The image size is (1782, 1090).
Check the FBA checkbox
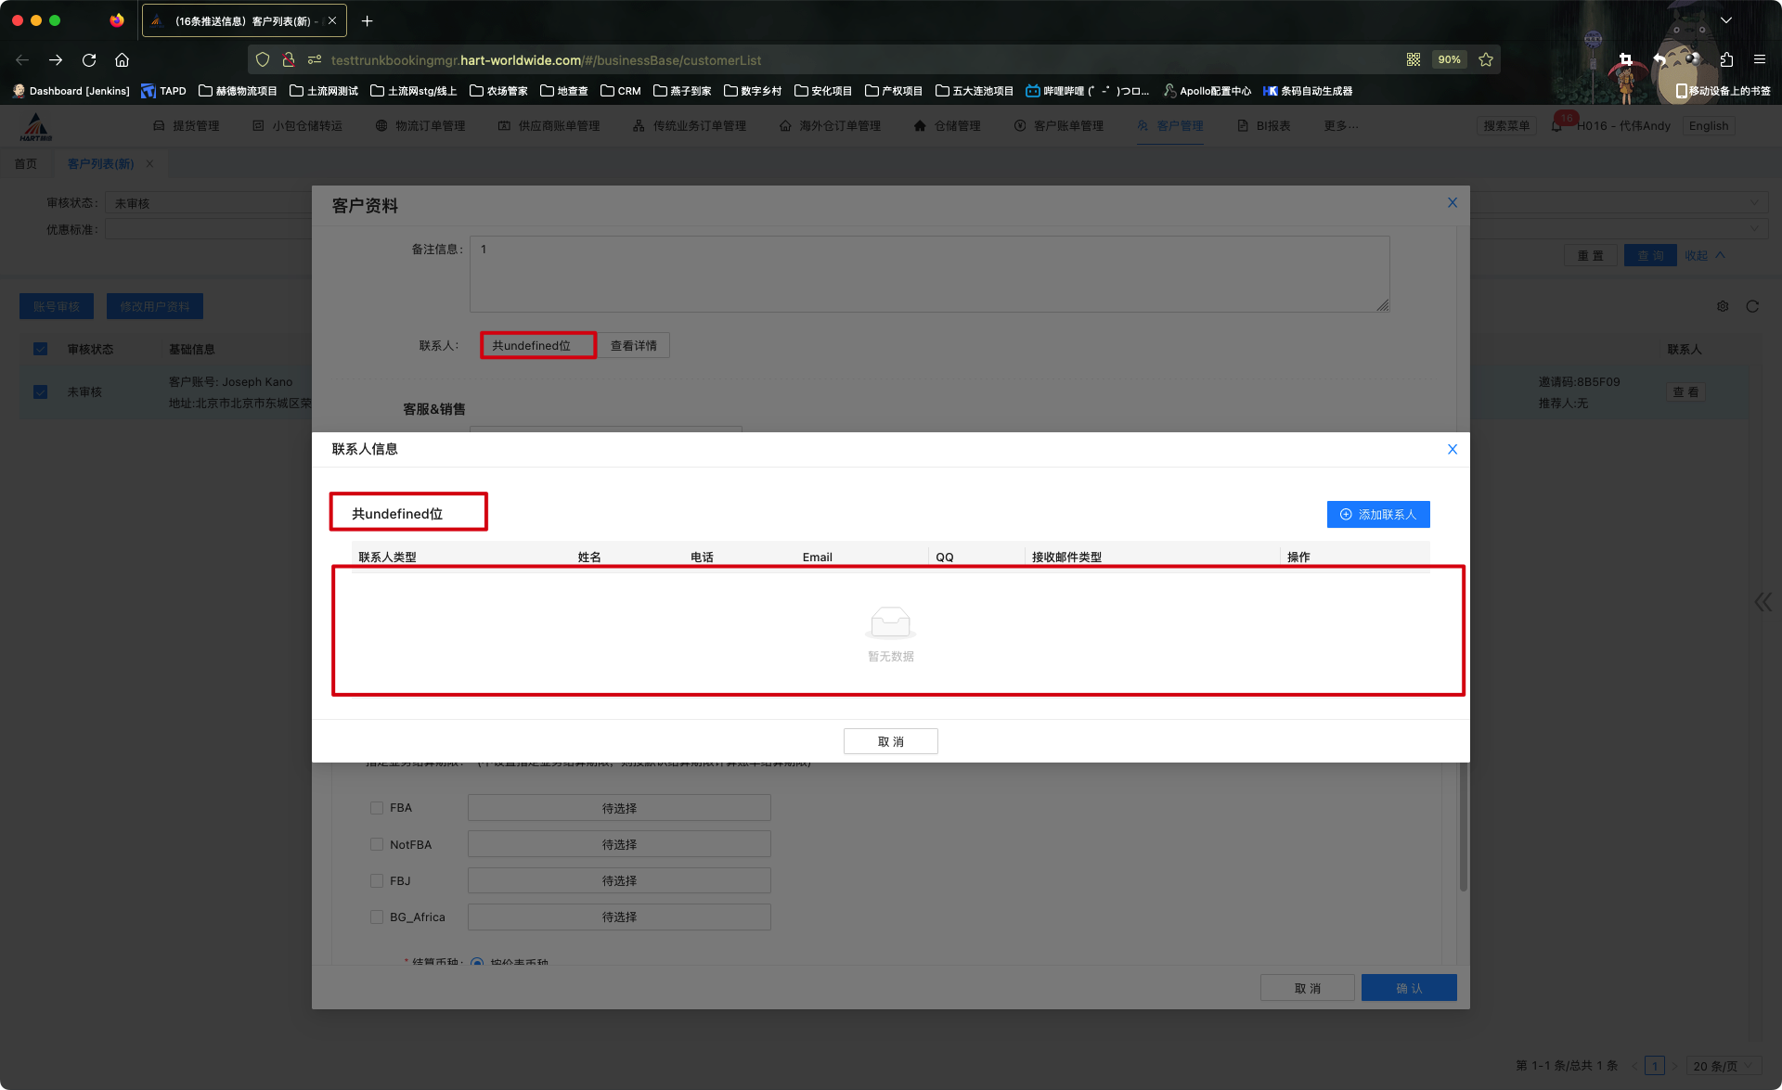[377, 808]
